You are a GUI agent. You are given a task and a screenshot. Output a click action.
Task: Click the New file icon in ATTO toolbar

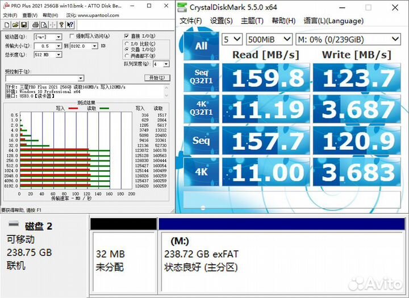tap(7, 25)
